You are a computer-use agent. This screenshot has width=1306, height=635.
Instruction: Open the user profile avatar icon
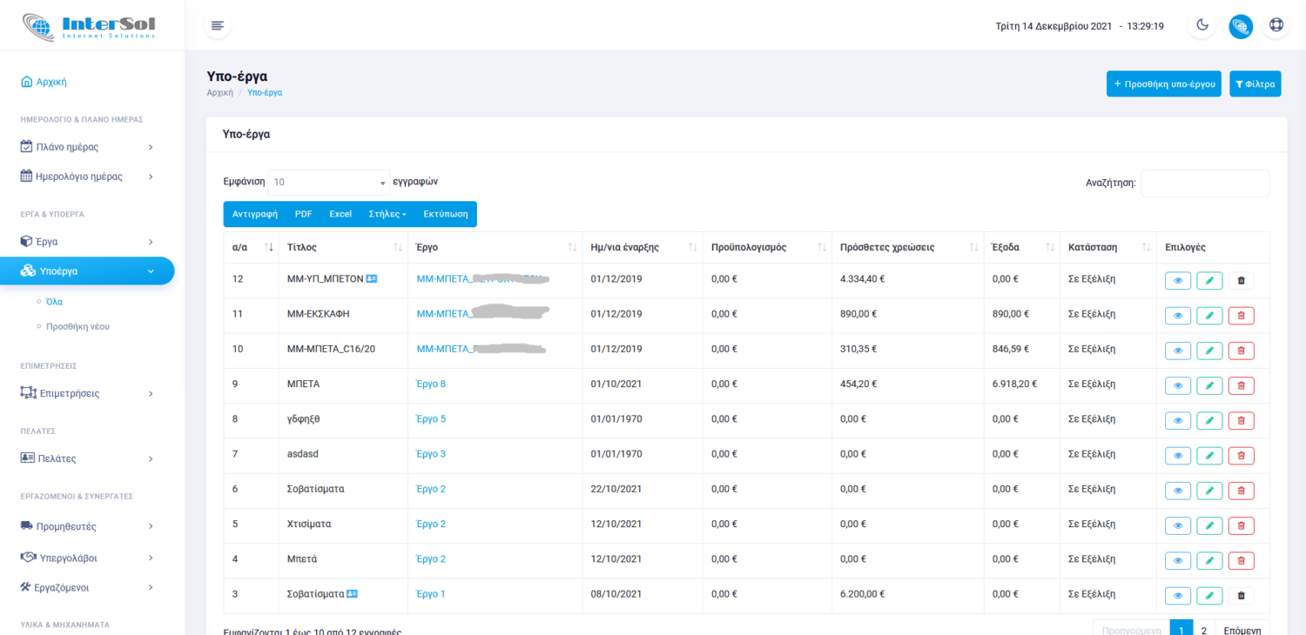pos(1241,26)
